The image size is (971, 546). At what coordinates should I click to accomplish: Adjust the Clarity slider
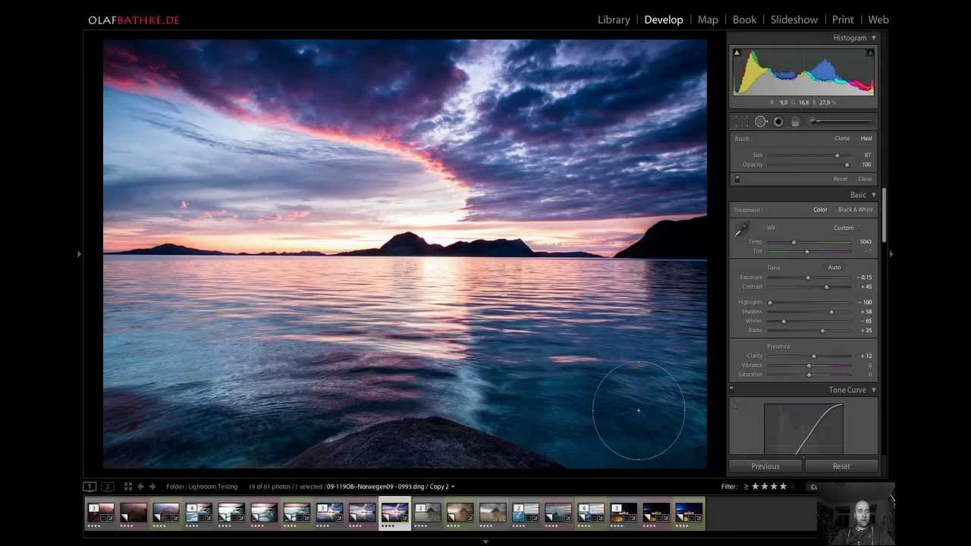[809, 356]
